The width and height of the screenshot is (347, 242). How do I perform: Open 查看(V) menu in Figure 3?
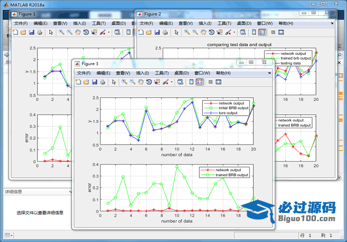tap(123, 73)
